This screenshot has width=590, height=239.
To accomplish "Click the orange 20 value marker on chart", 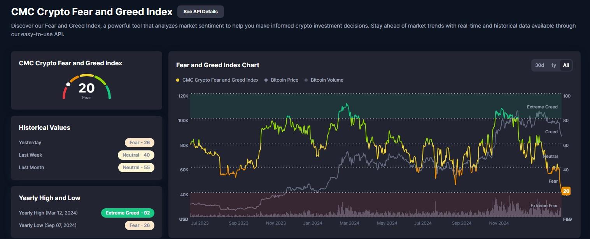I will click(566, 191).
